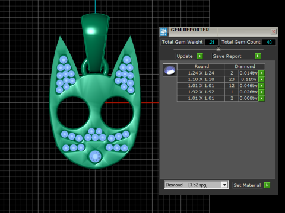Click the count cell showing 23

(232, 79)
